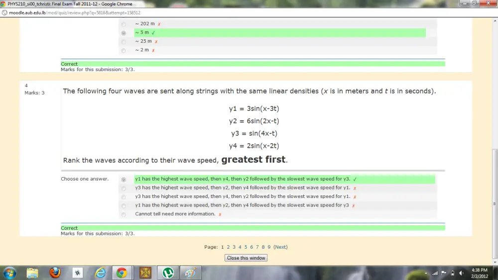Go to quiz page 9
Screen dimensions: 498x280
coord(269,247)
